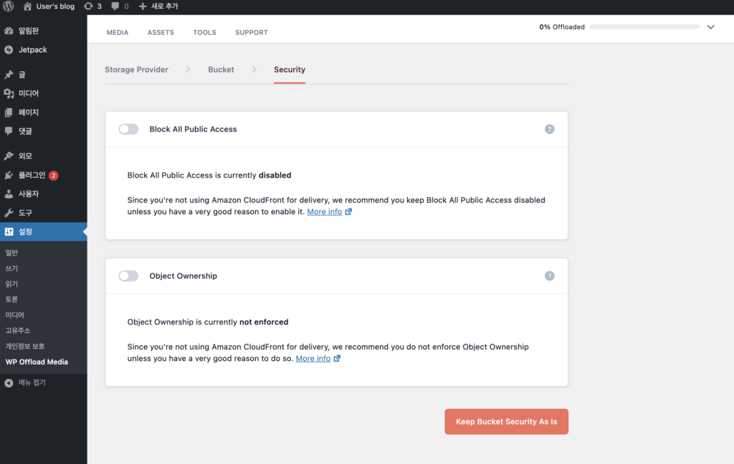734x464 pixels.
Task: Click the 미디어 media library icon in sidebar
Action: pos(9,94)
